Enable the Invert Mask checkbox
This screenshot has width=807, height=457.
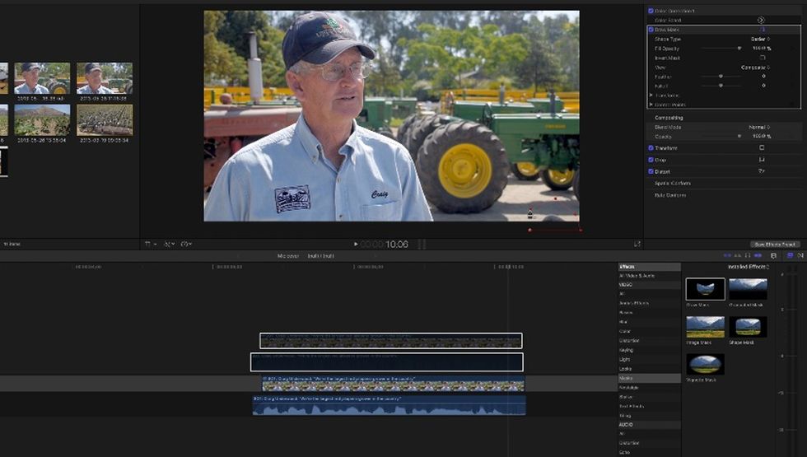(763, 58)
